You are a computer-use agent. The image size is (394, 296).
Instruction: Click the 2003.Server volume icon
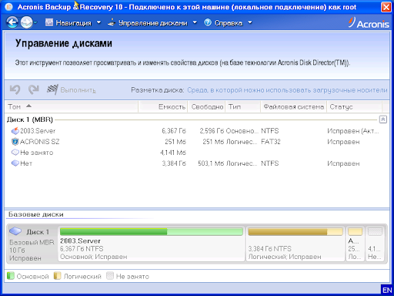tap(15, 131)
